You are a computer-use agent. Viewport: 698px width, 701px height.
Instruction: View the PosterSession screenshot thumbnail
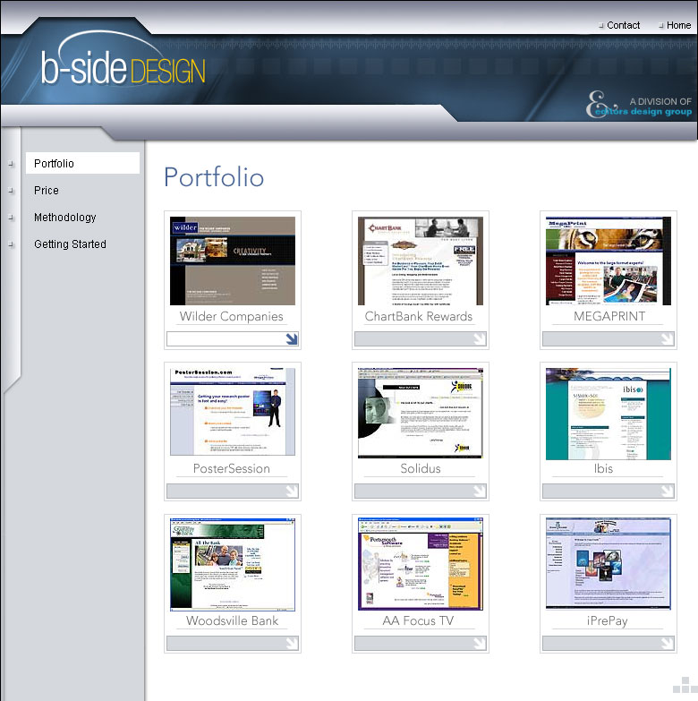233,412
